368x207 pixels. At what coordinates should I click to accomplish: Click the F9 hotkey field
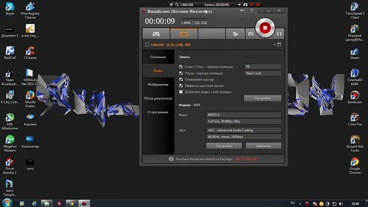coord(263,67)
